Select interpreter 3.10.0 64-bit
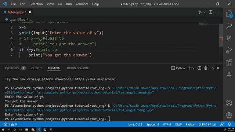235x132 pixels. [x=207, y=124]
